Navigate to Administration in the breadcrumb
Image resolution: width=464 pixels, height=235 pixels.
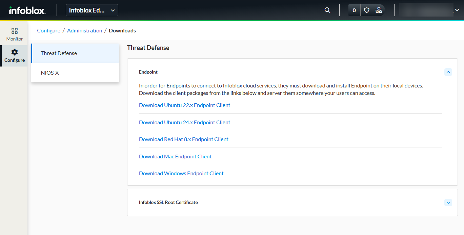[x=84, y=31]
